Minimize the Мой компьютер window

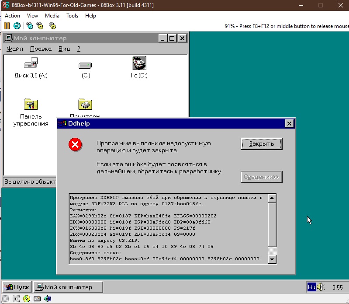point(162,38)
